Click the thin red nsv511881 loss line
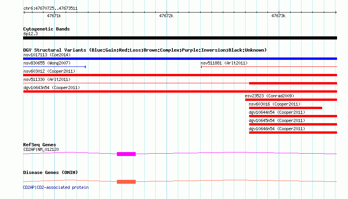Image resolution: width=348 pixels, height=199 pixels. click(x=269, y=67)
